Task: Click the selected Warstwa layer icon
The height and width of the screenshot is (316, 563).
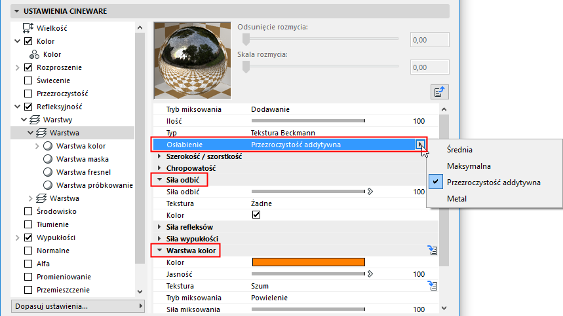Action: tap(41, 133)
